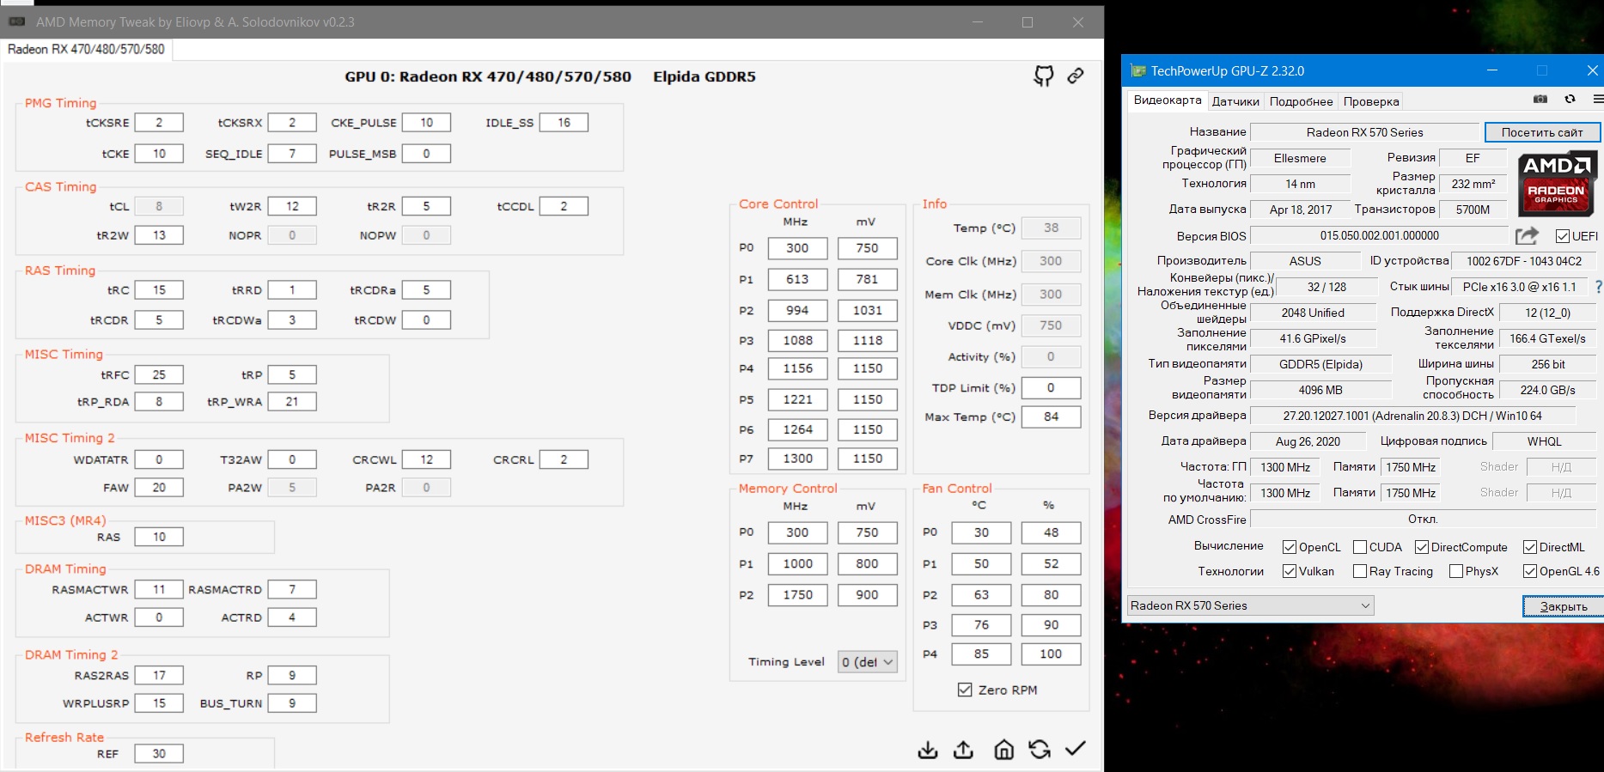1604x772 pixels.
Task: Click the Memory Control P2 MHz field
Action: click(797, 594)
